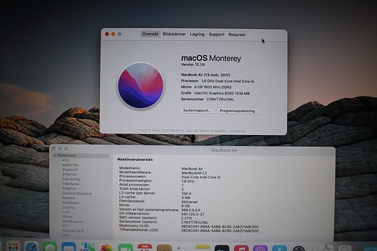The height and width of the screenshot is (251, 377).
Task: Open Messages from the Dock
Action: tap(50, 246)
